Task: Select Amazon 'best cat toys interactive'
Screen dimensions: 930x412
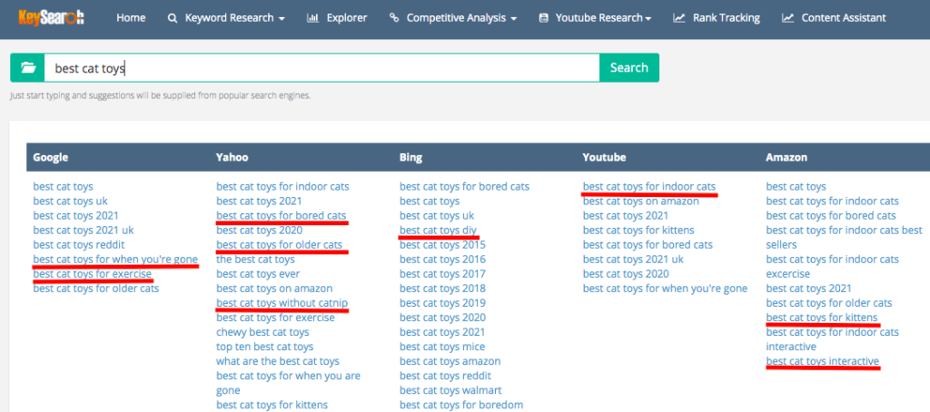Action: click(x=823, y=361)
